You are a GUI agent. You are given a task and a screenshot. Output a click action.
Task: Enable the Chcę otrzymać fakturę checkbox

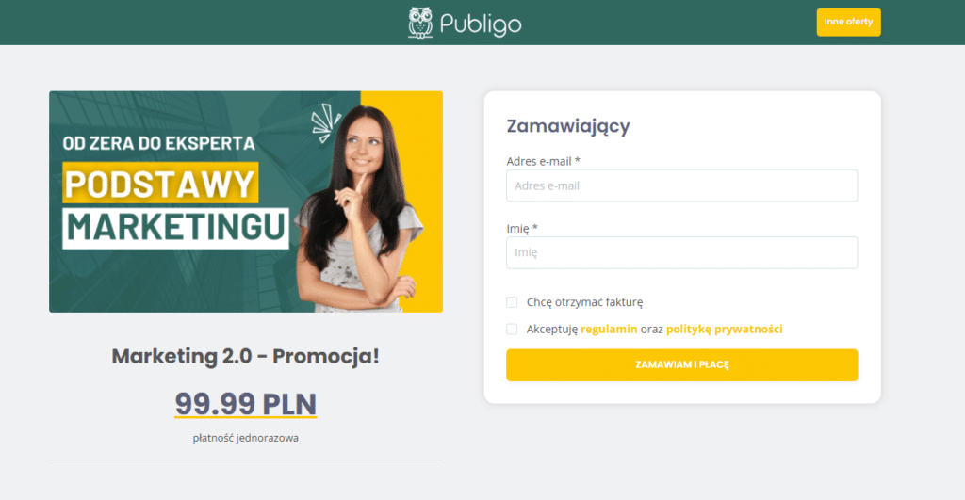512,302
